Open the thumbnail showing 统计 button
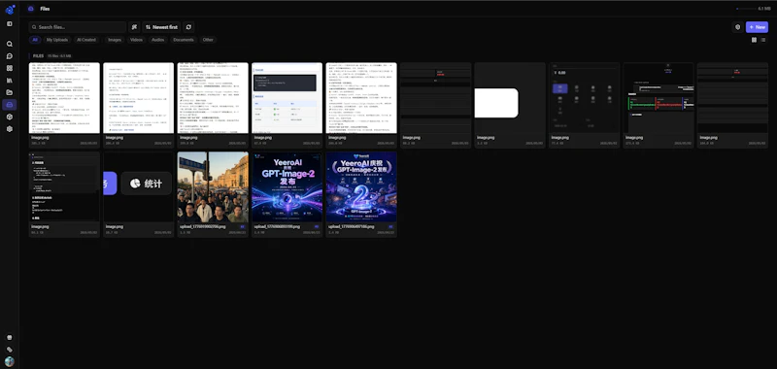 coord(138,186)
